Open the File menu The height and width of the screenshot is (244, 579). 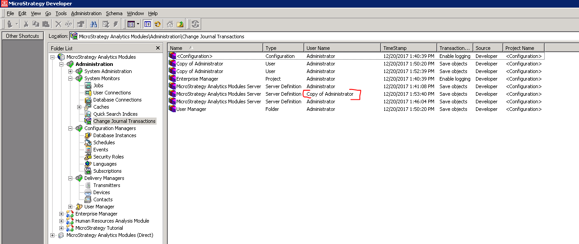(10, 13)
